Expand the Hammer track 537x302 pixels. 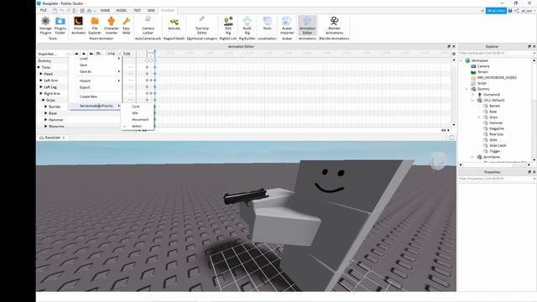(46, 119)
